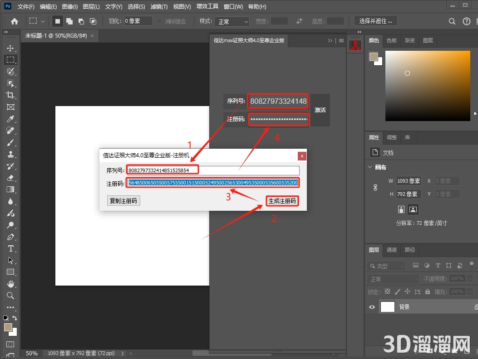478x359 pixels.
Task: Hide the 背景 layer with eye icon
Action: [372, 307]
